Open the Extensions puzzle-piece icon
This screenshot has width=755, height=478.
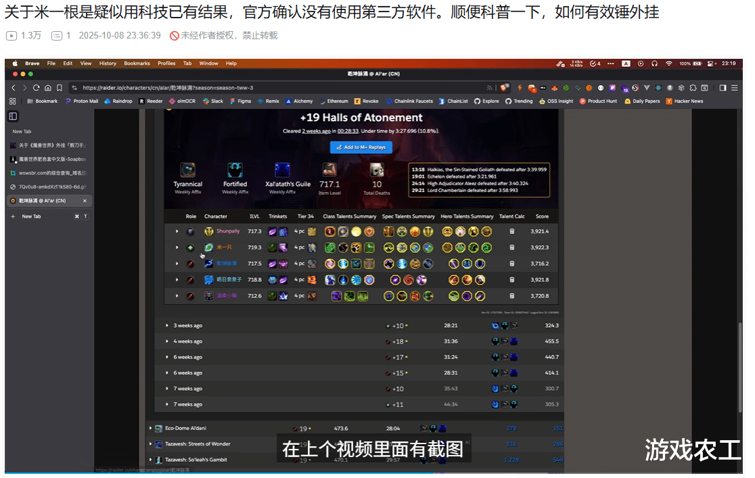point(693,88)
